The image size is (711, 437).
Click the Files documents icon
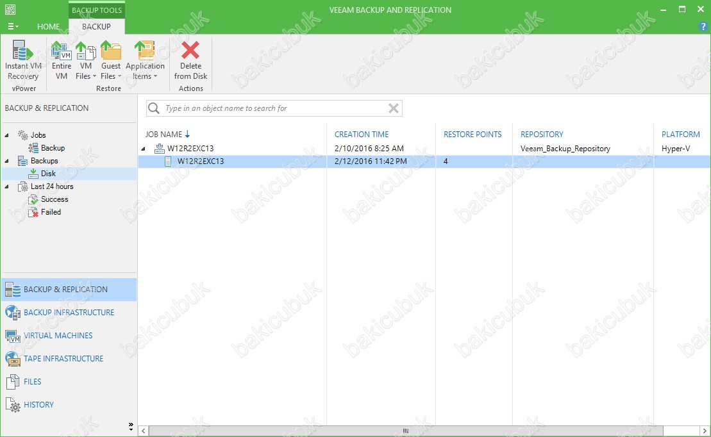click(x=13, y=382)
